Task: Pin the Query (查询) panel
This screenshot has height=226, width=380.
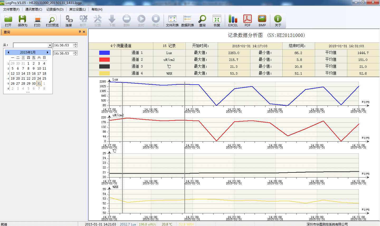Action: (x=80, y=32)
